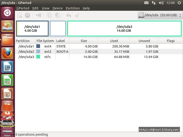
Task: Launch the Install Ubuntu launcher icon
Action: click(7, 26)
